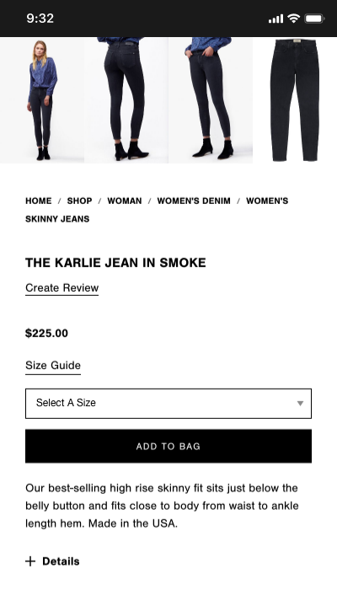The image size is (337, 590).
Task: Click the battery icon in status bar
Action: tap(314, 18)
